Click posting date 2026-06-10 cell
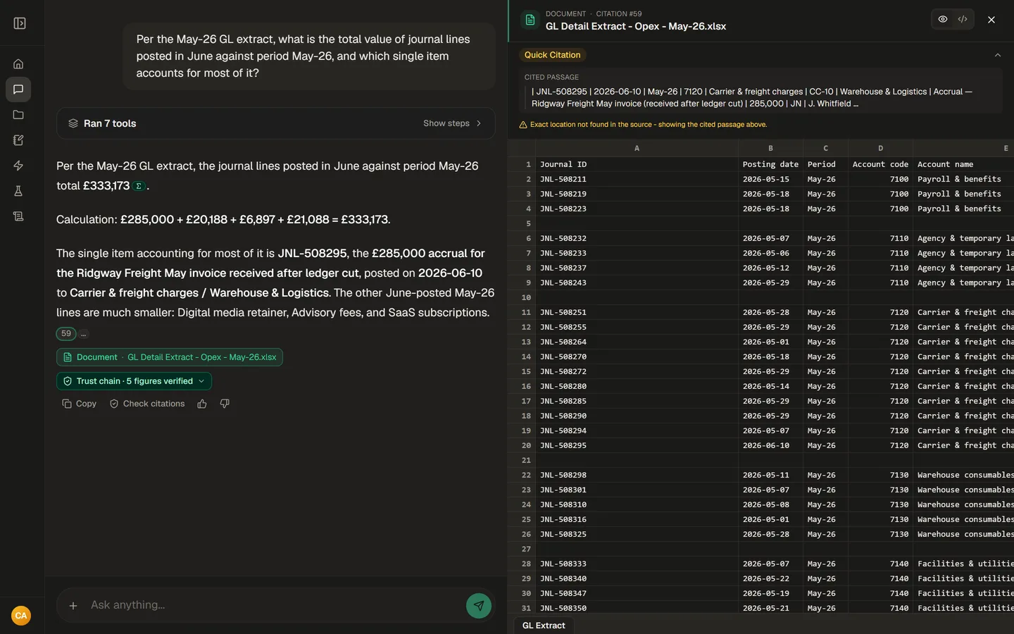Screen dimensions: 1014x634 pyautogui.click(x=770, y=445)
